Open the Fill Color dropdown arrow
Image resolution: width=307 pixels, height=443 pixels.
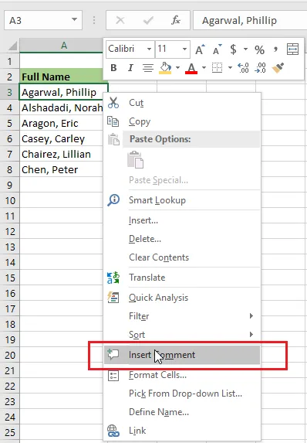click(177, 68)
